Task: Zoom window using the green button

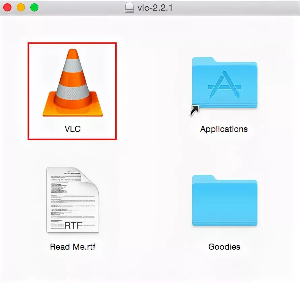Action: [x=34, y=8]
